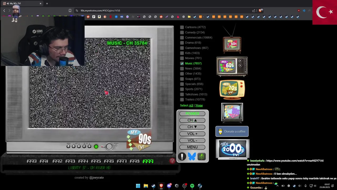Bookmark this page with the bookmark icon
337x190 pixels.
click(x=70, y=11)
